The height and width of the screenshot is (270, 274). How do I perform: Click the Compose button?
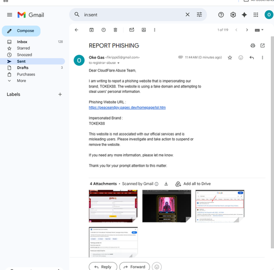tap(21, 31)
